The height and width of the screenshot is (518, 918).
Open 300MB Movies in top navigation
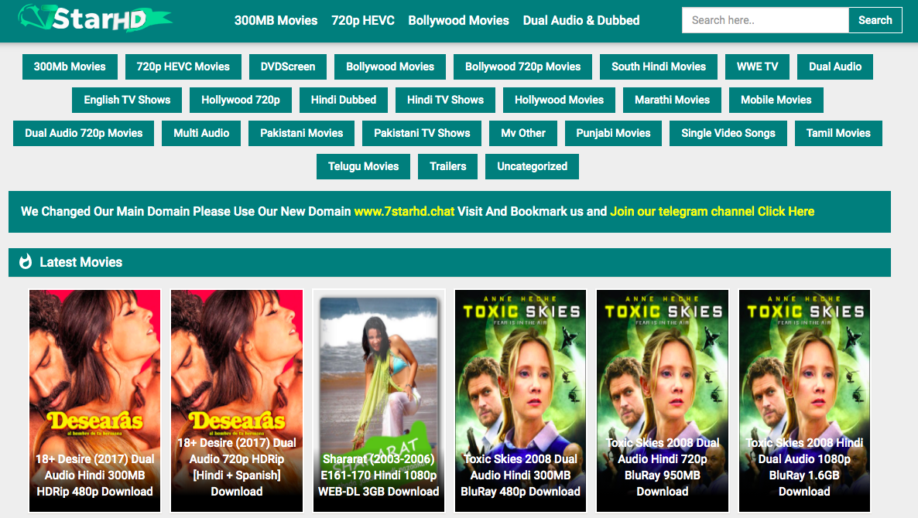pyautogui.click(x=276, y=20)
